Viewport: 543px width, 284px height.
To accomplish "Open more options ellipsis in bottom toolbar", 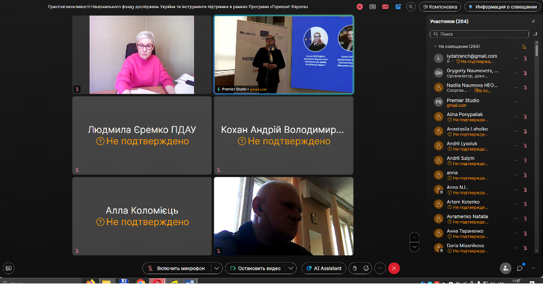I will pyautogui.click(x=380, y=268).
